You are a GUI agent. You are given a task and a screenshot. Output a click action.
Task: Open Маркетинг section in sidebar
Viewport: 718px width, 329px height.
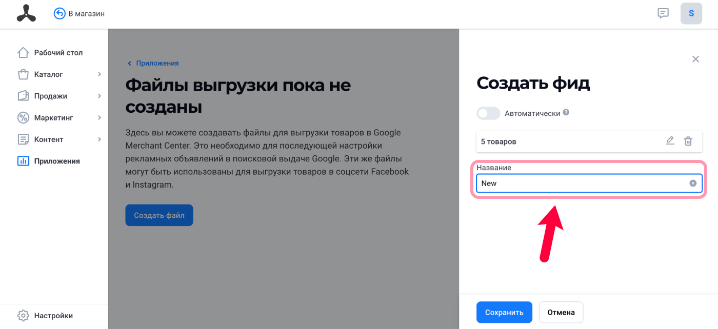point(54,118)
